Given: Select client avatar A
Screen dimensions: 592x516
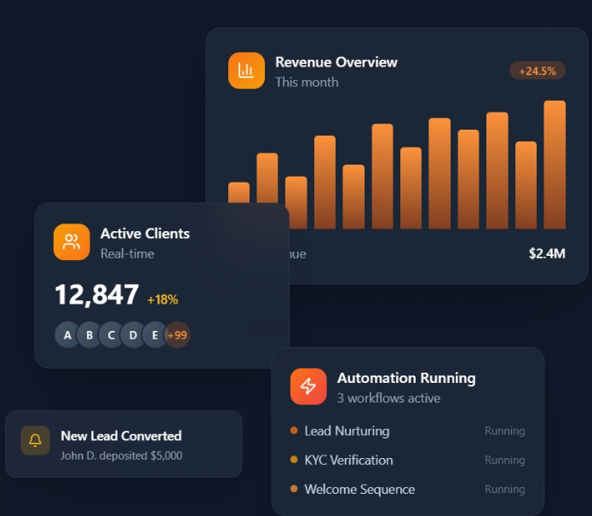Looking at the screenshot, I should click(68, 335).
